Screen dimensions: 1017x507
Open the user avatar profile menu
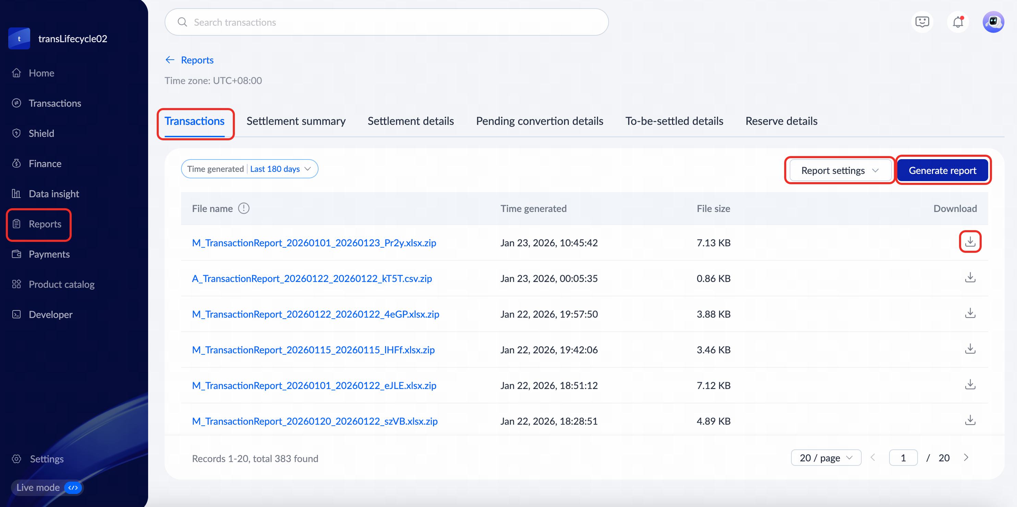click(x=993, y=22)
